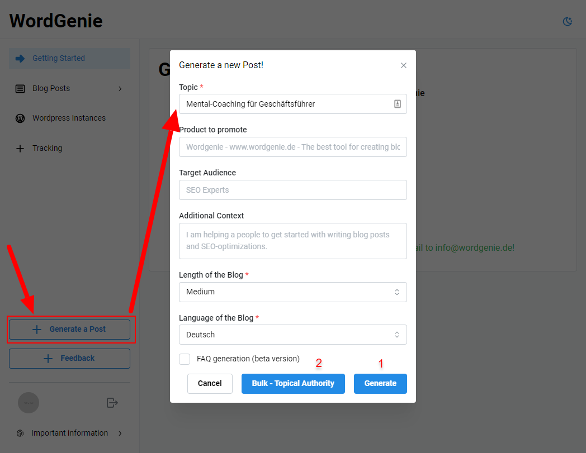Click the plus icon next to Tracking
This screenshot has height=453, width=586.
click(x=20, y=148)
